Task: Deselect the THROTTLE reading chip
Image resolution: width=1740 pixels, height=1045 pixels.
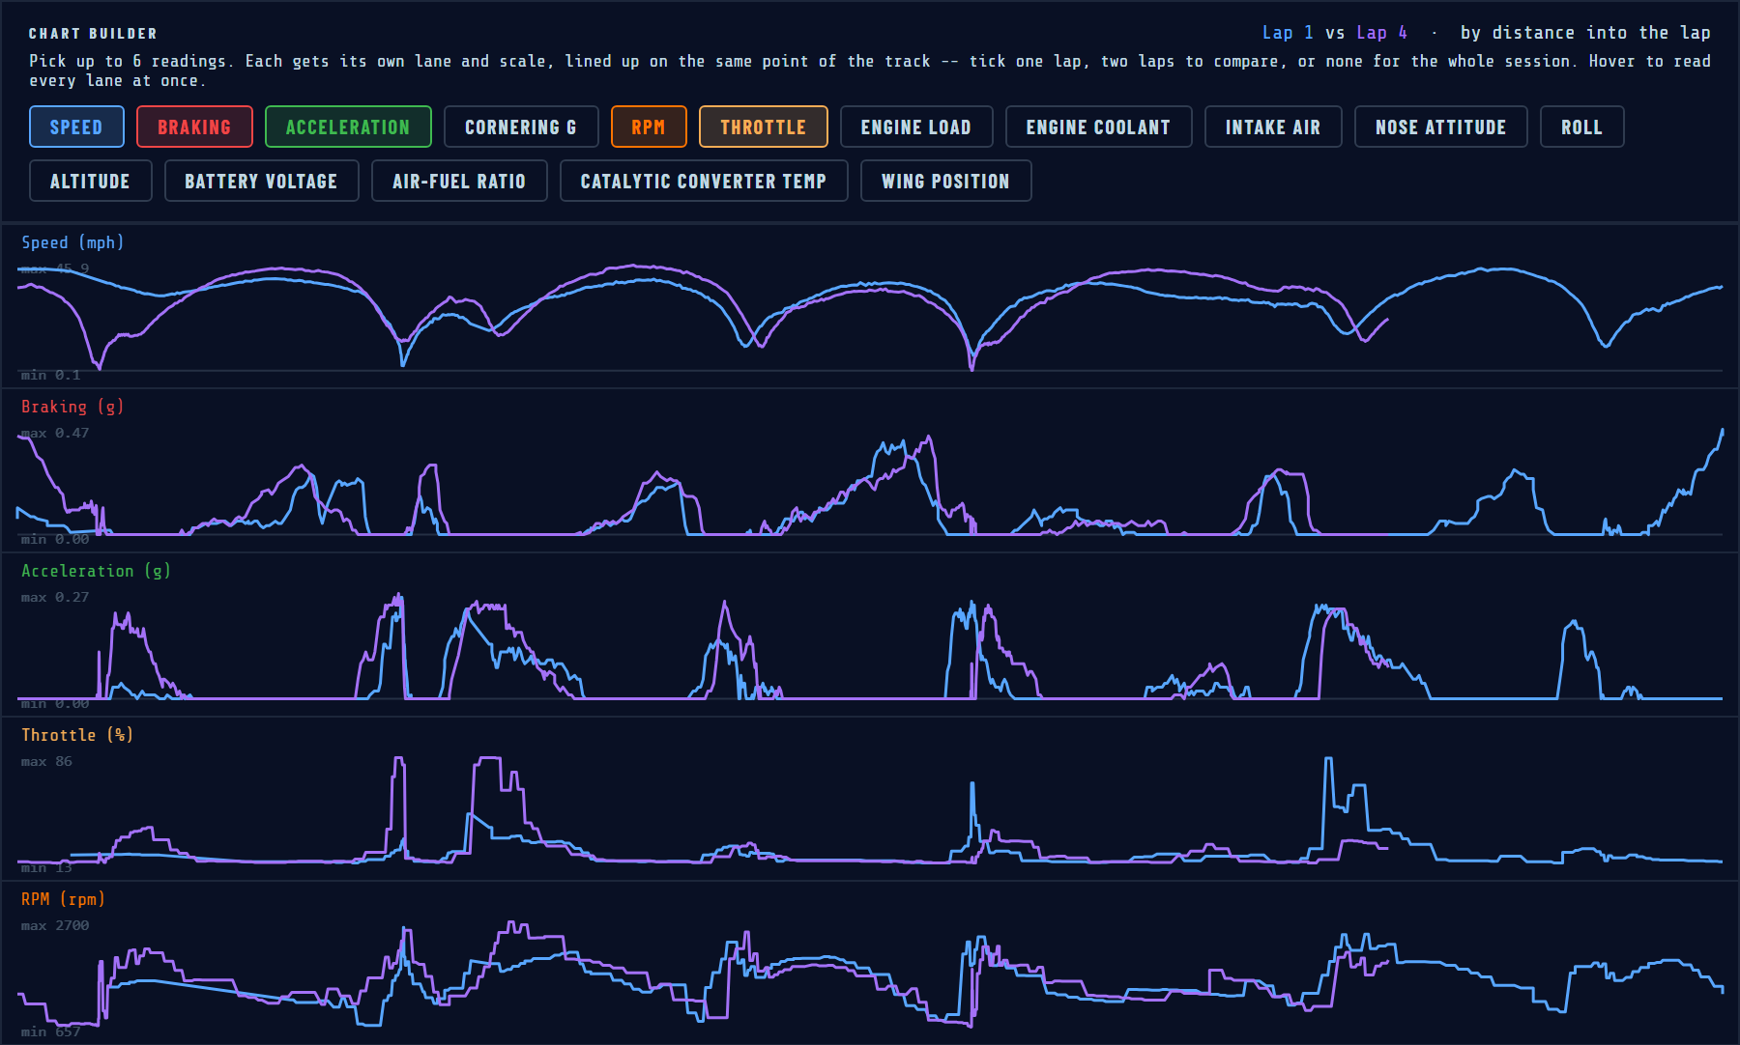Action: coord(764,127)
